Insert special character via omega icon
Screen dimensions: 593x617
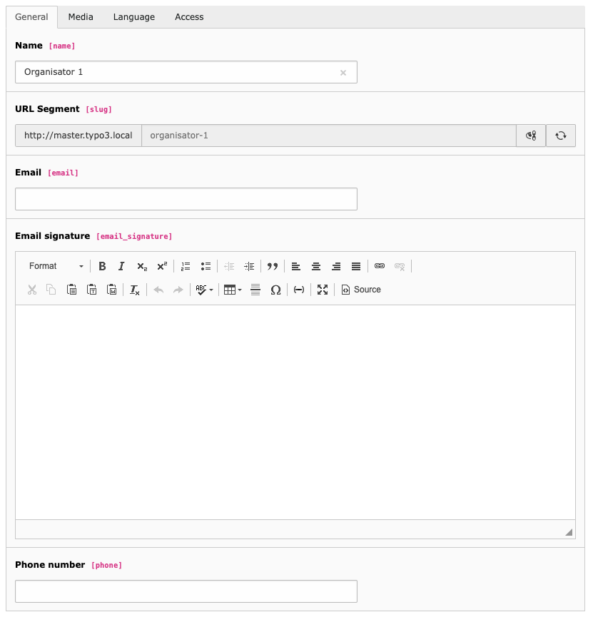tap(275, 290)
